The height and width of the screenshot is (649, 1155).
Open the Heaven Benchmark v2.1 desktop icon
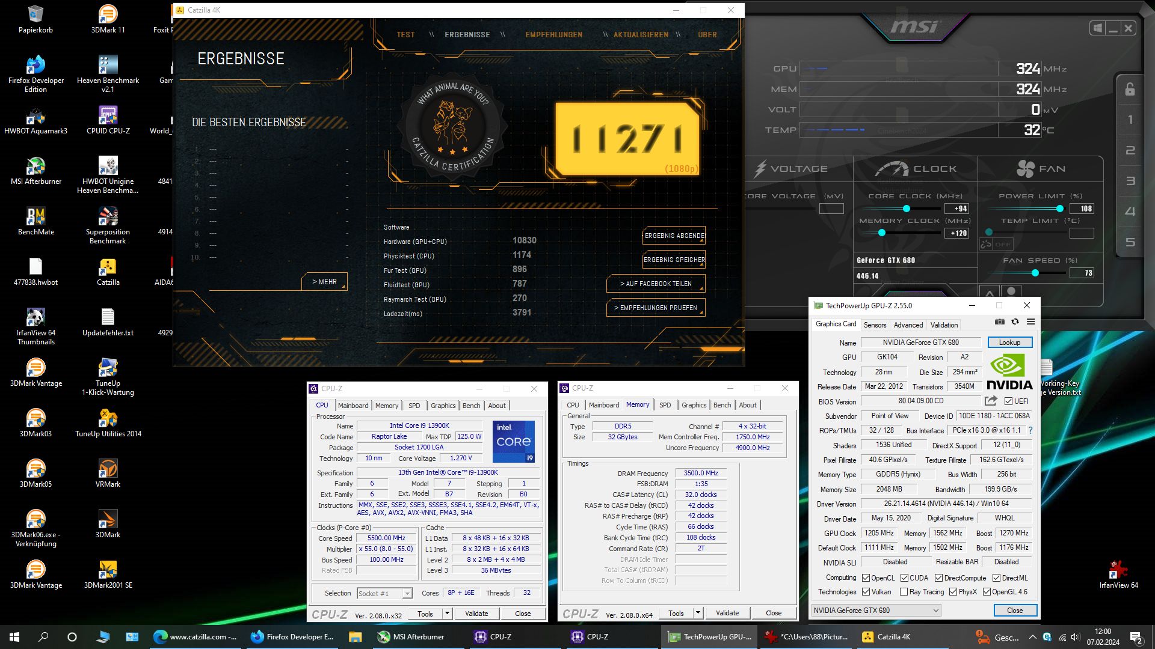pos(108,74)
